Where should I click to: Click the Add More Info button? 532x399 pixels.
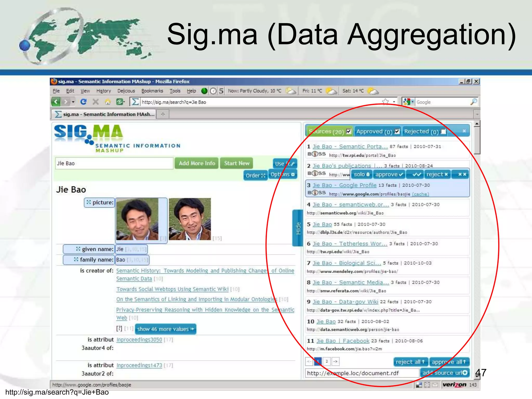(197, 163)
